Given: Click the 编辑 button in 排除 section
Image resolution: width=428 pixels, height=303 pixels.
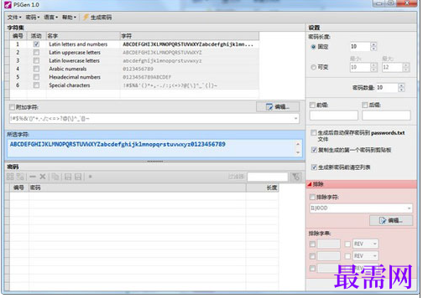Looking at the screenshot, I should tap(391, 220).
